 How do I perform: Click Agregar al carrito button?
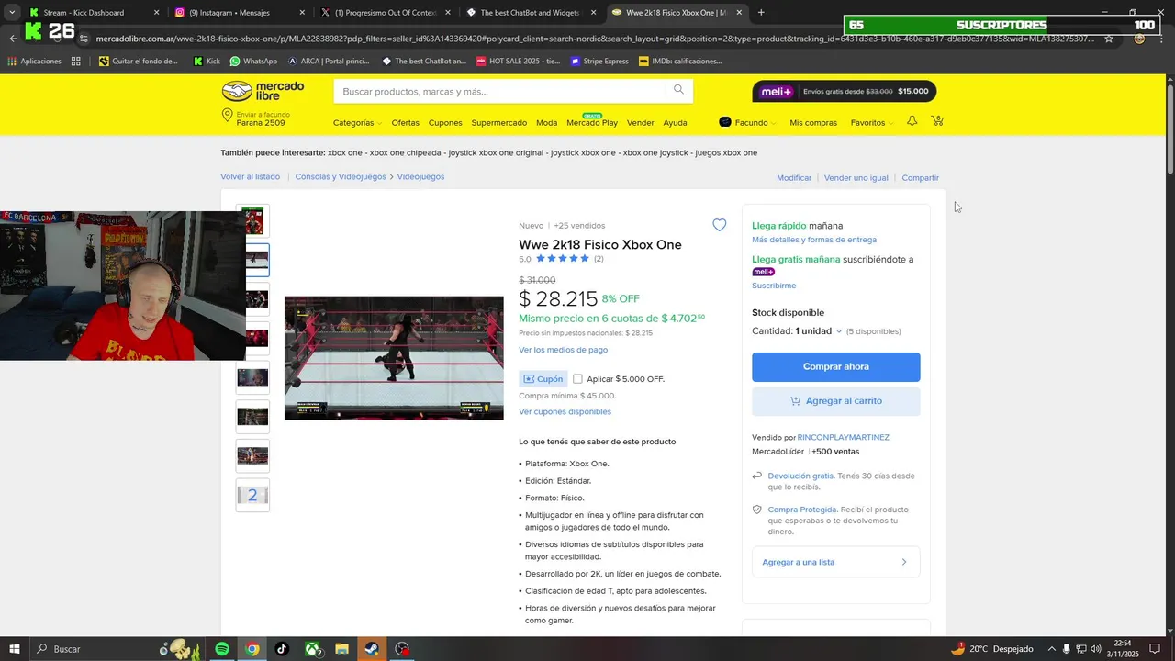point(835,401)
